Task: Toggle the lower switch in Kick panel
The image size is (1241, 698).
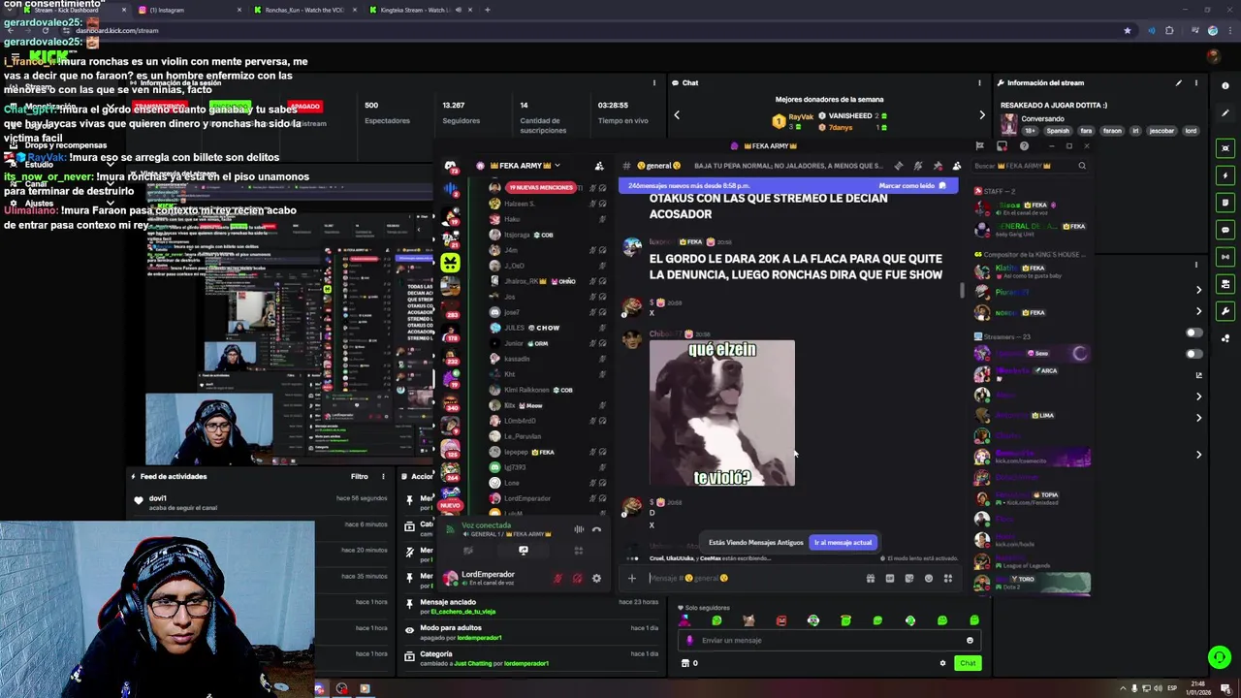Action: (1194, 354)
